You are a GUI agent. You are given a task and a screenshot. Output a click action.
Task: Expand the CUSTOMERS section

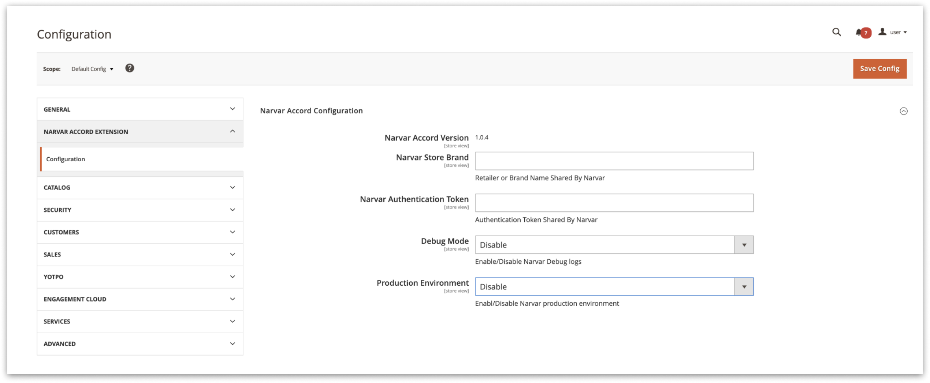click(140, 232)
